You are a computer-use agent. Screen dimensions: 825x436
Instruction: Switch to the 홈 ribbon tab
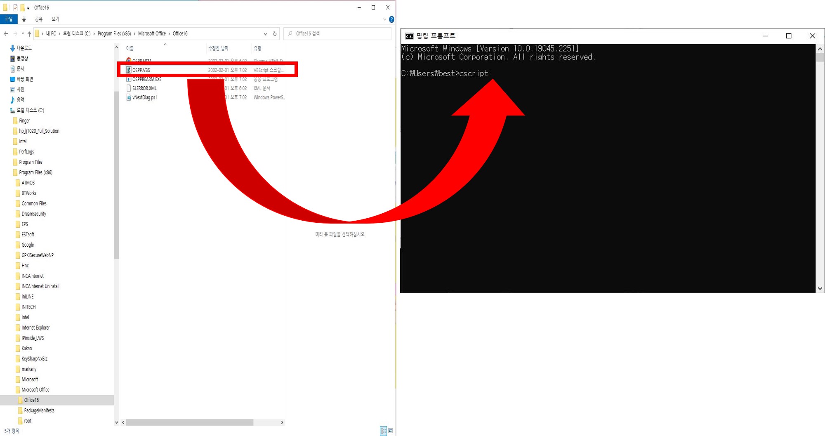(x=24, y=19)
